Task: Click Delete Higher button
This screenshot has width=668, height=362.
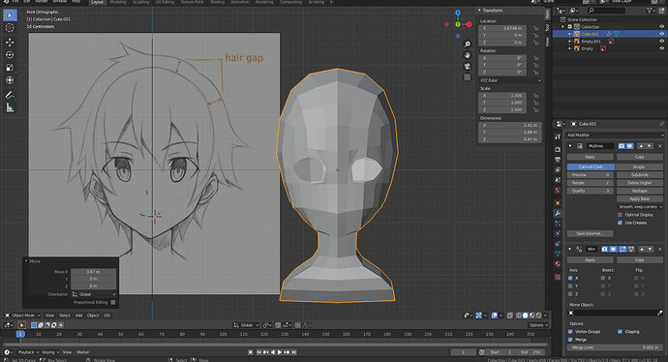Action: click(x=640, y=183)
